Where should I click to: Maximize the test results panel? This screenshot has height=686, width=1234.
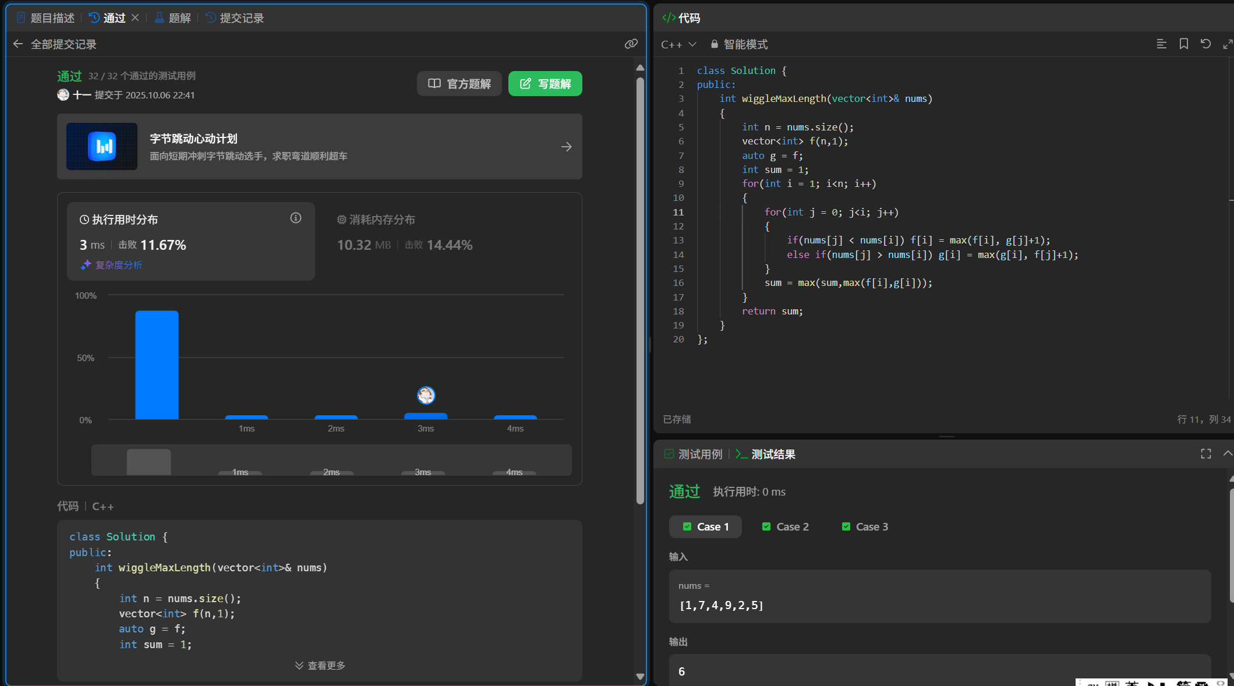[1206, 454]
